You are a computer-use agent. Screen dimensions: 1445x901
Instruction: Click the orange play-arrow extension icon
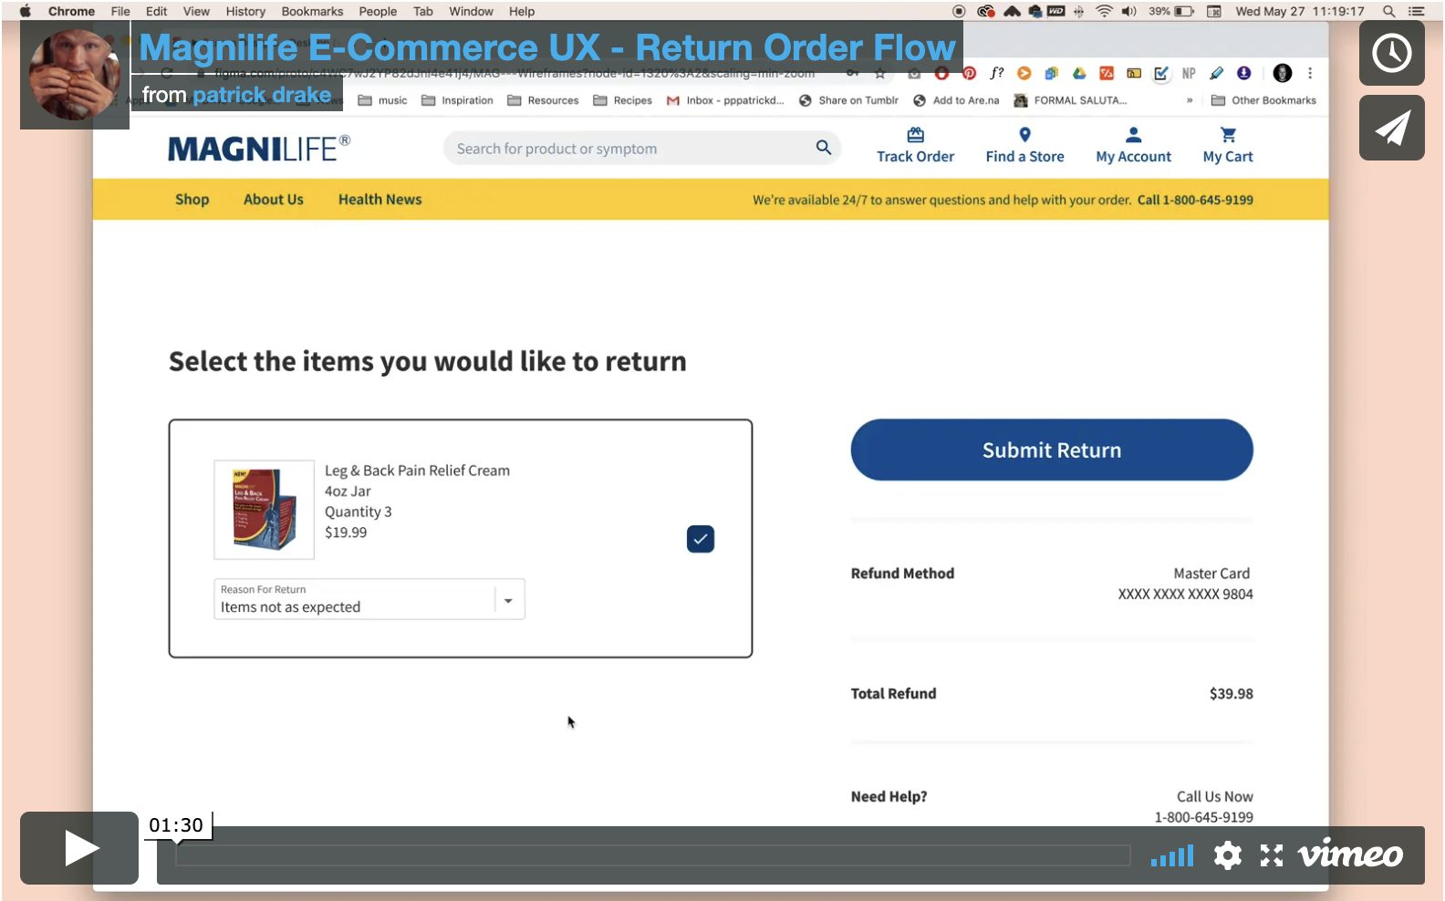click(1024, 73)
